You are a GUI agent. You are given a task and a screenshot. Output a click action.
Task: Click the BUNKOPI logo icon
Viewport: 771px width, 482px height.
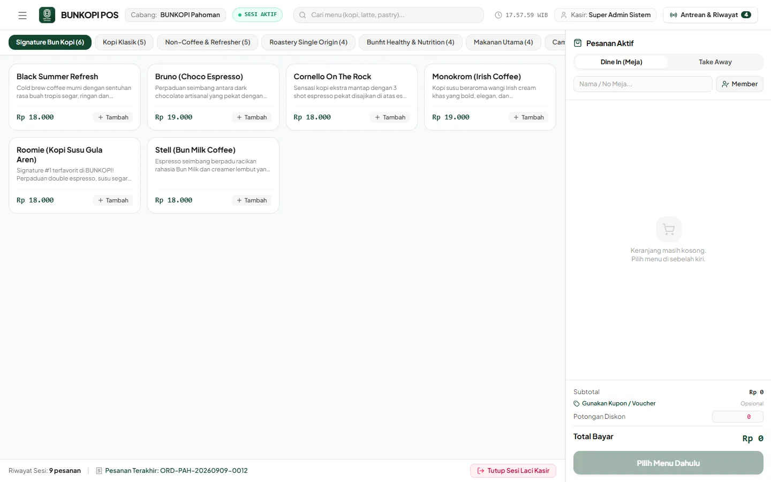(x=47, y=15)
